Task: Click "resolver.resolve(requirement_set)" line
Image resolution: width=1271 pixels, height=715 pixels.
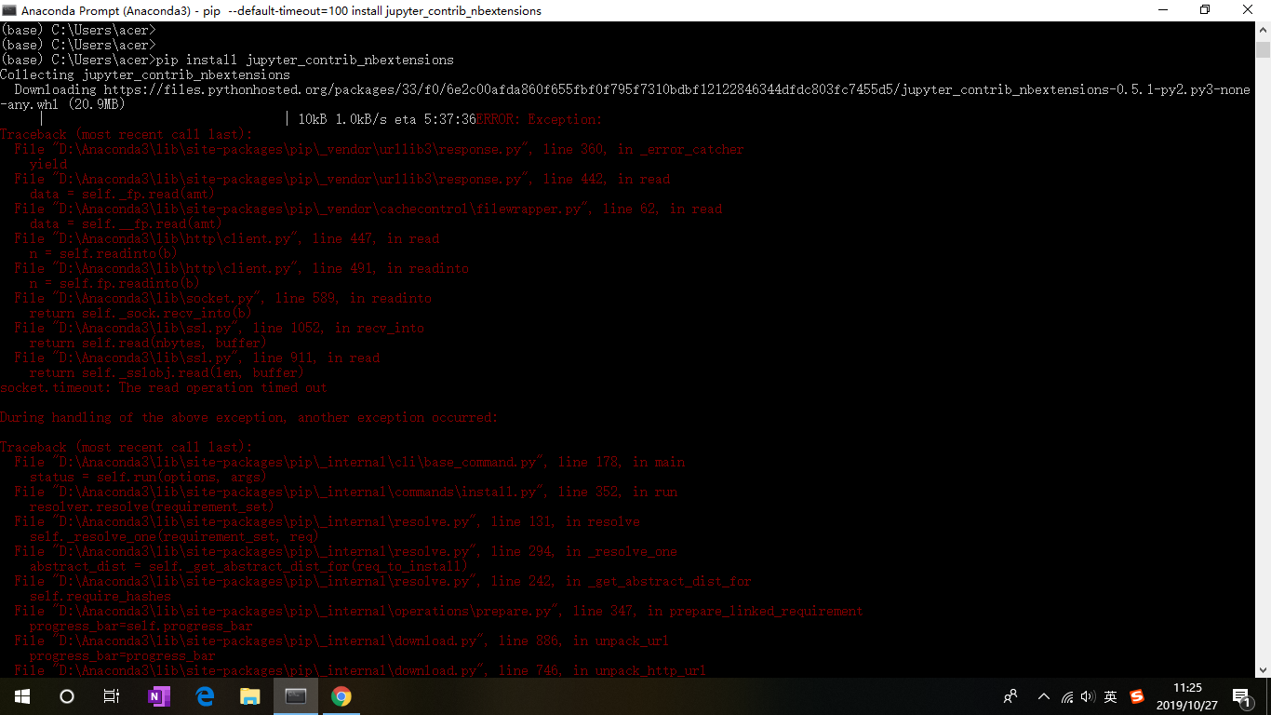Action: [152, 506]
